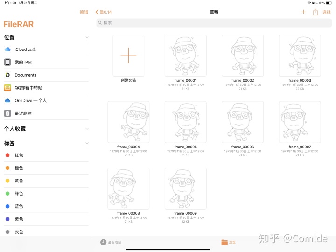Viewport: 336px width, 252px height.
Task: Select 我的 iPad device icon
Action: pyautogui.click(x=7, y=62)
